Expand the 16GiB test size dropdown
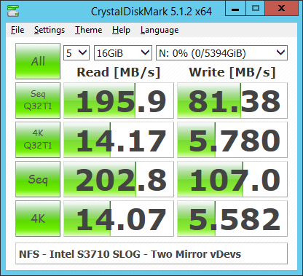Image resolution: width=303 pixels, height=276 pixels. [x=123, y=52]
